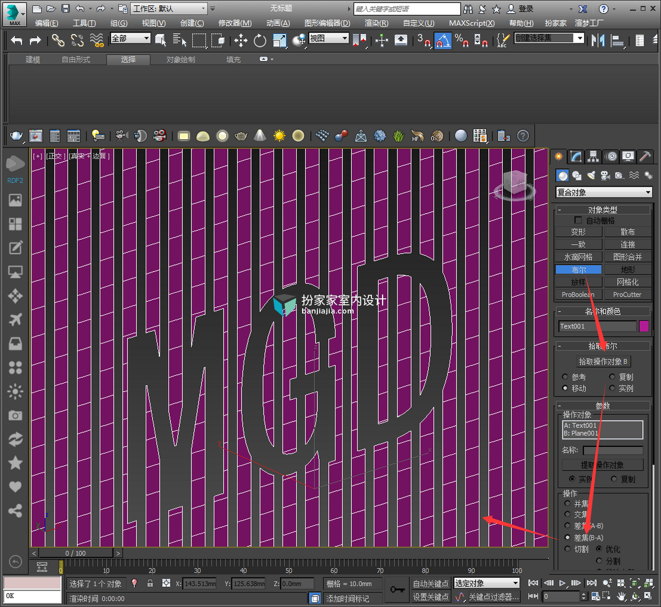
Task: Click the Undo arrow in main toolbar
Action: click(17, 40)
